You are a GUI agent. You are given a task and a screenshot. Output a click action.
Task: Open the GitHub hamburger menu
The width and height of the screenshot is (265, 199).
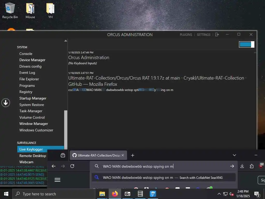point(57,180)
